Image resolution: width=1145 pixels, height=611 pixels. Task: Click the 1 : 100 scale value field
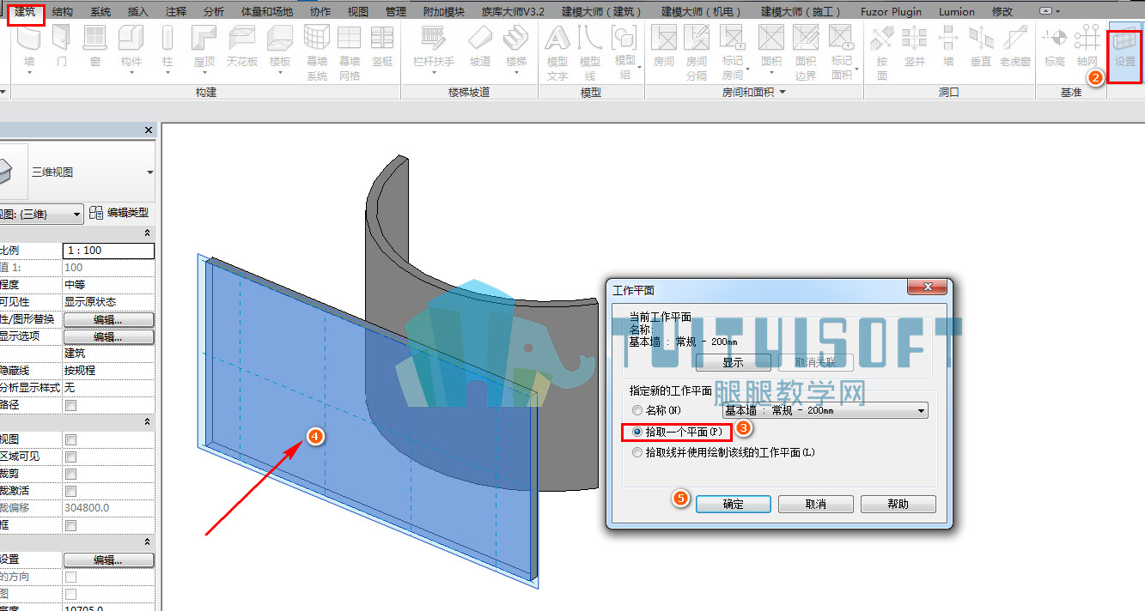coord(109,251)
